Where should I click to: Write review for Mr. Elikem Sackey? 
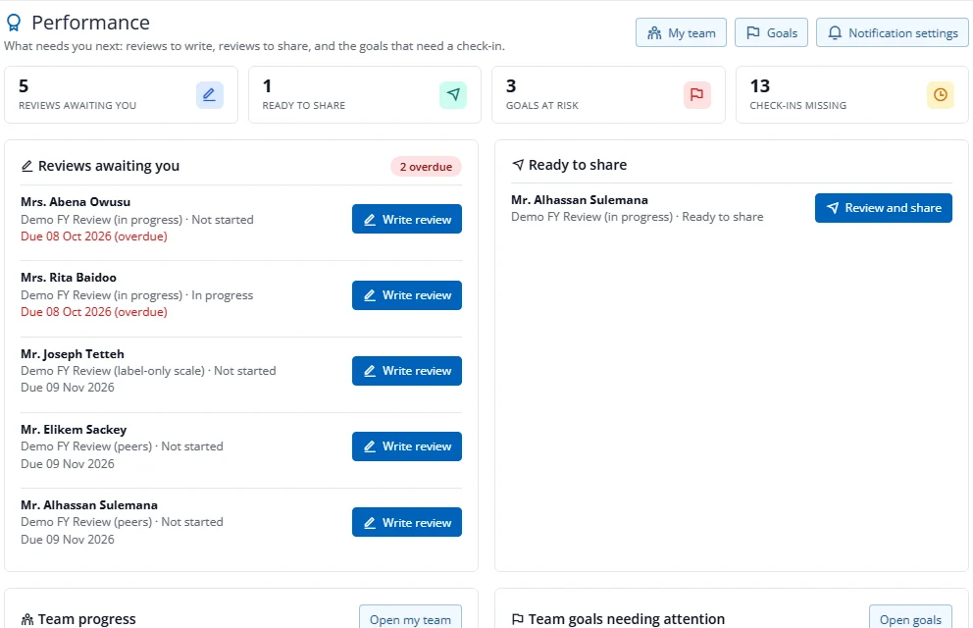click(407, 446)
